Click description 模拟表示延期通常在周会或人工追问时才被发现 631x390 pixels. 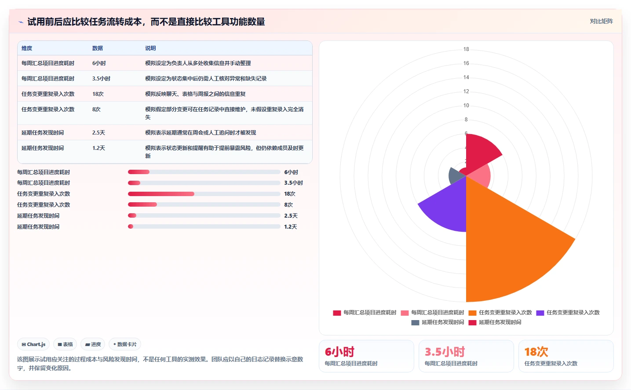pos(201,133)
